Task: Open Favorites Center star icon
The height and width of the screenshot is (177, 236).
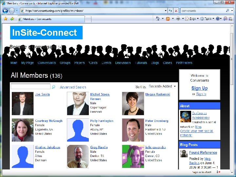Action: pos(6,19)
